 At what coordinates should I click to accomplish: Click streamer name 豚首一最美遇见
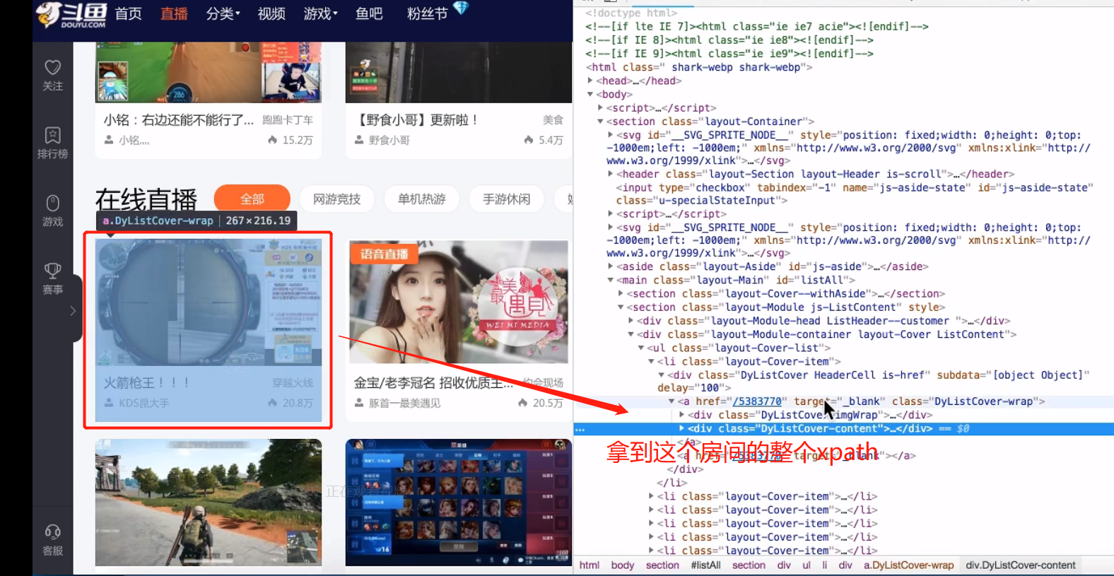(x=404, y=403)
